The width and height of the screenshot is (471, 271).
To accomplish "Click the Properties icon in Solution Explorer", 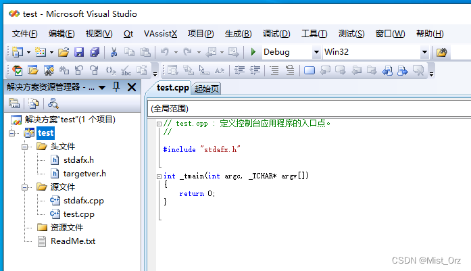I will point(14,103).
